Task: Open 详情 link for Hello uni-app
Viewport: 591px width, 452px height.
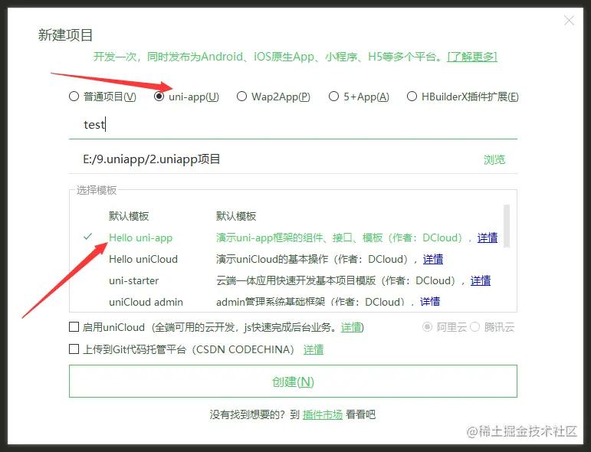Action: coord(488,237)
